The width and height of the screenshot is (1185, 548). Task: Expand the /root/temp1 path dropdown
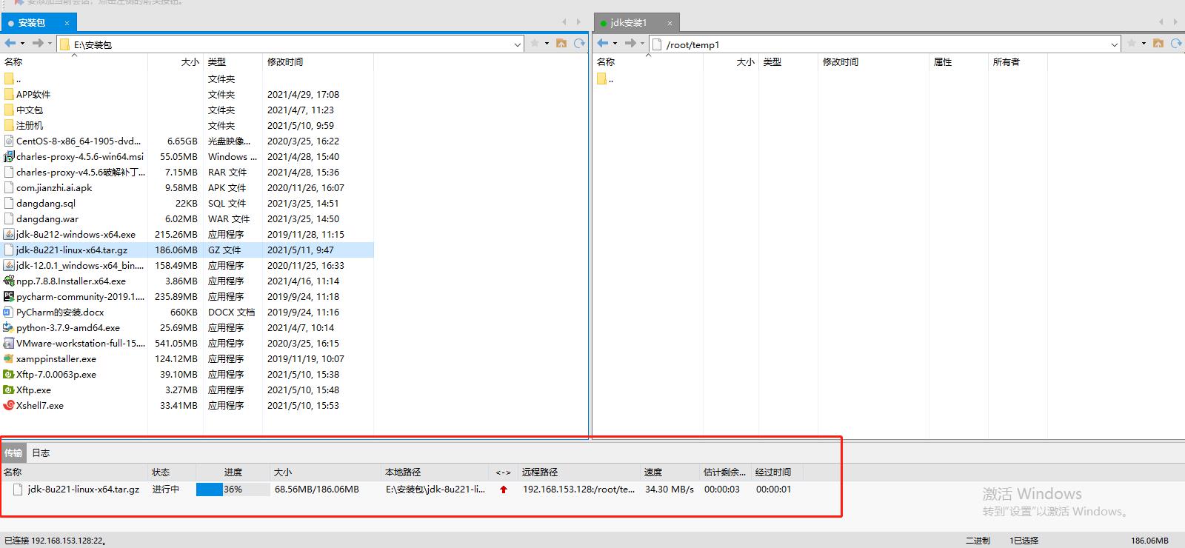pyautogui.click(x=1115, y=44)
